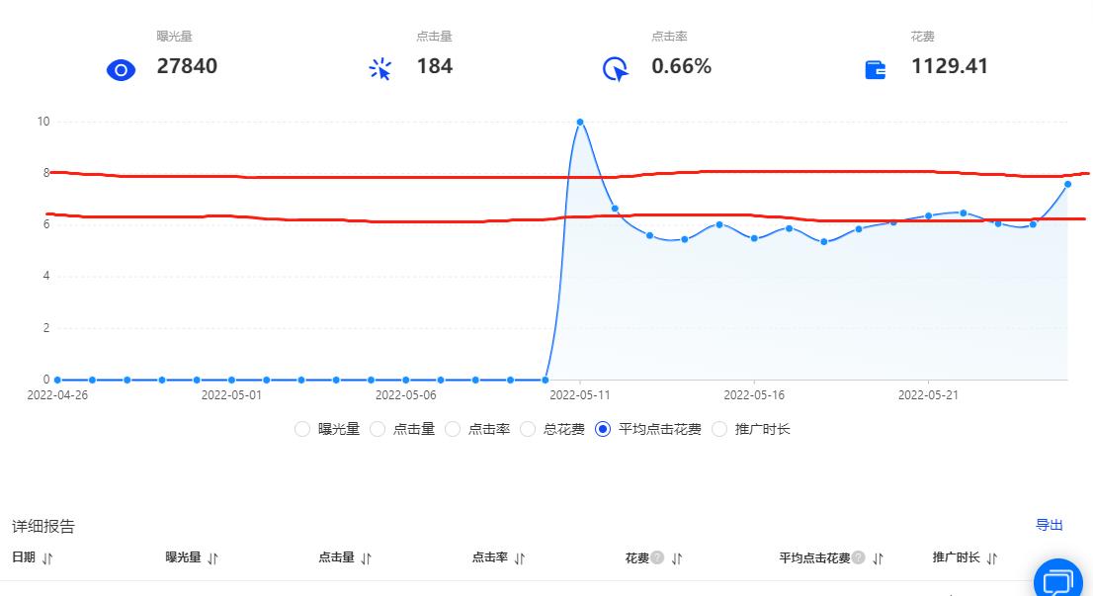
Task: Select the 点击率 radio option
Action: click(x=453, y=429)
